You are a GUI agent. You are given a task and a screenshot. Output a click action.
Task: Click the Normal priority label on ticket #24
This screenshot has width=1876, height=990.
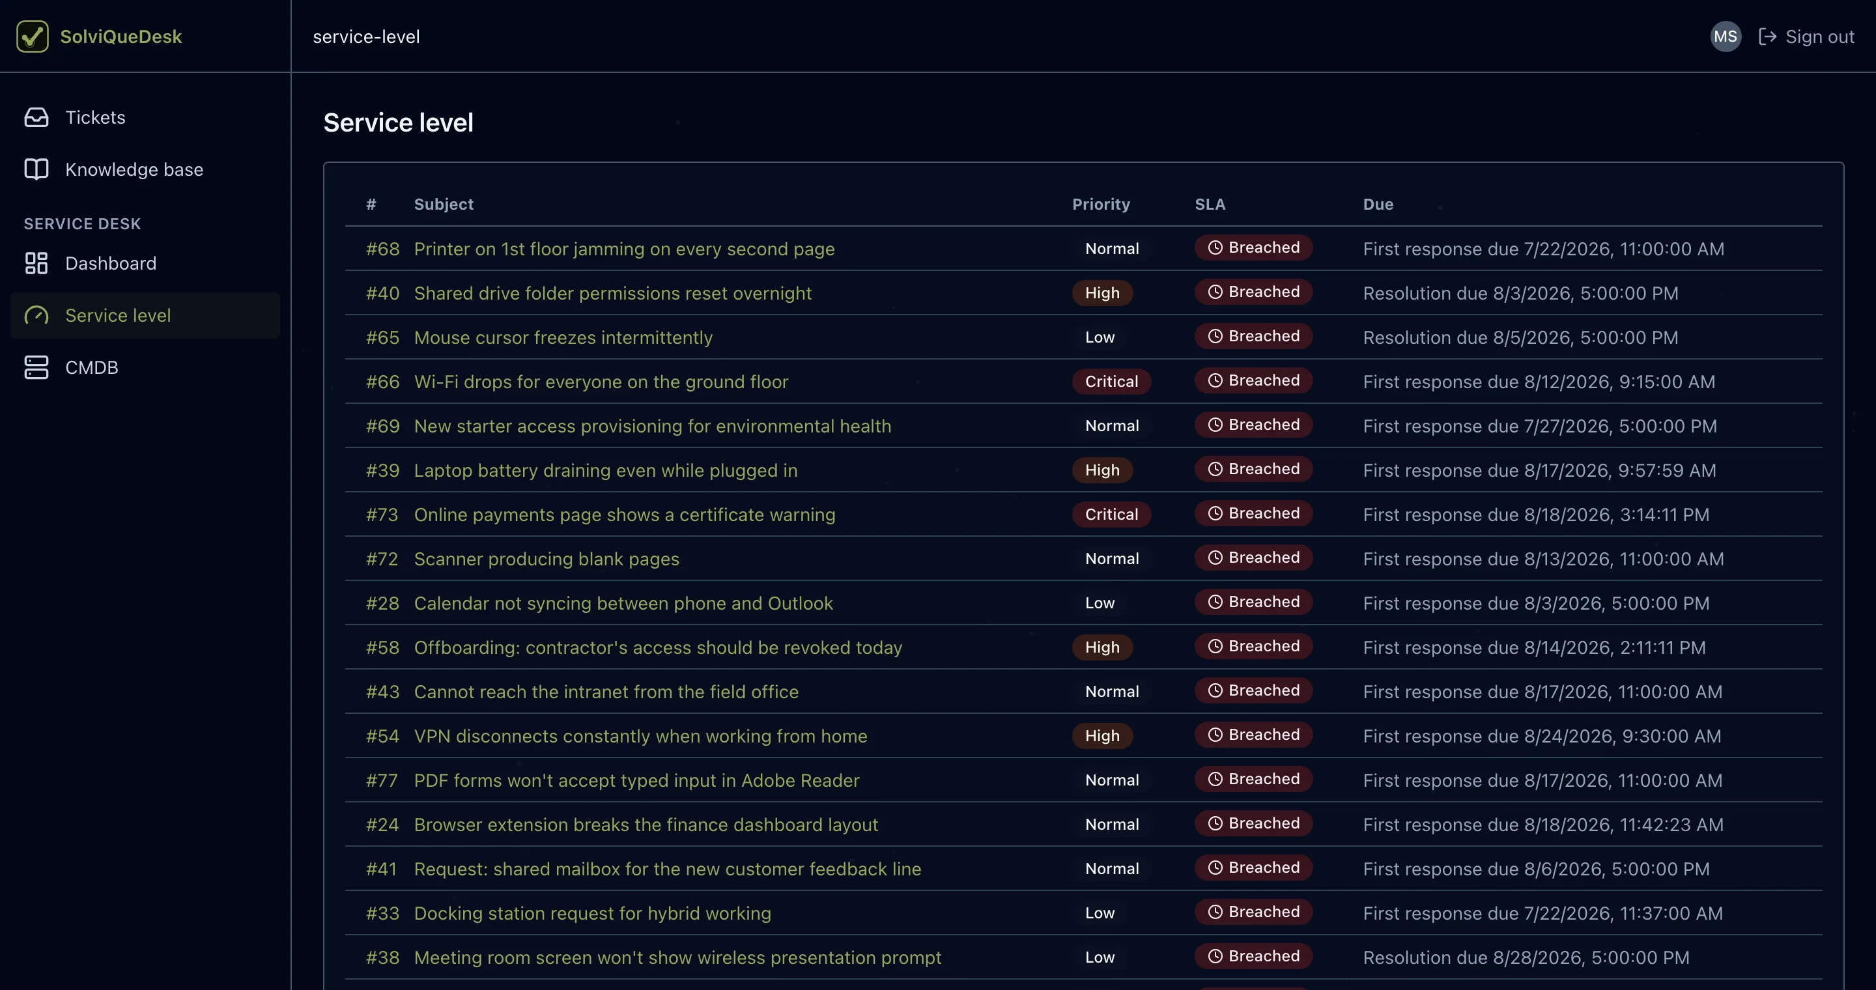click(x=1112, y=825)
